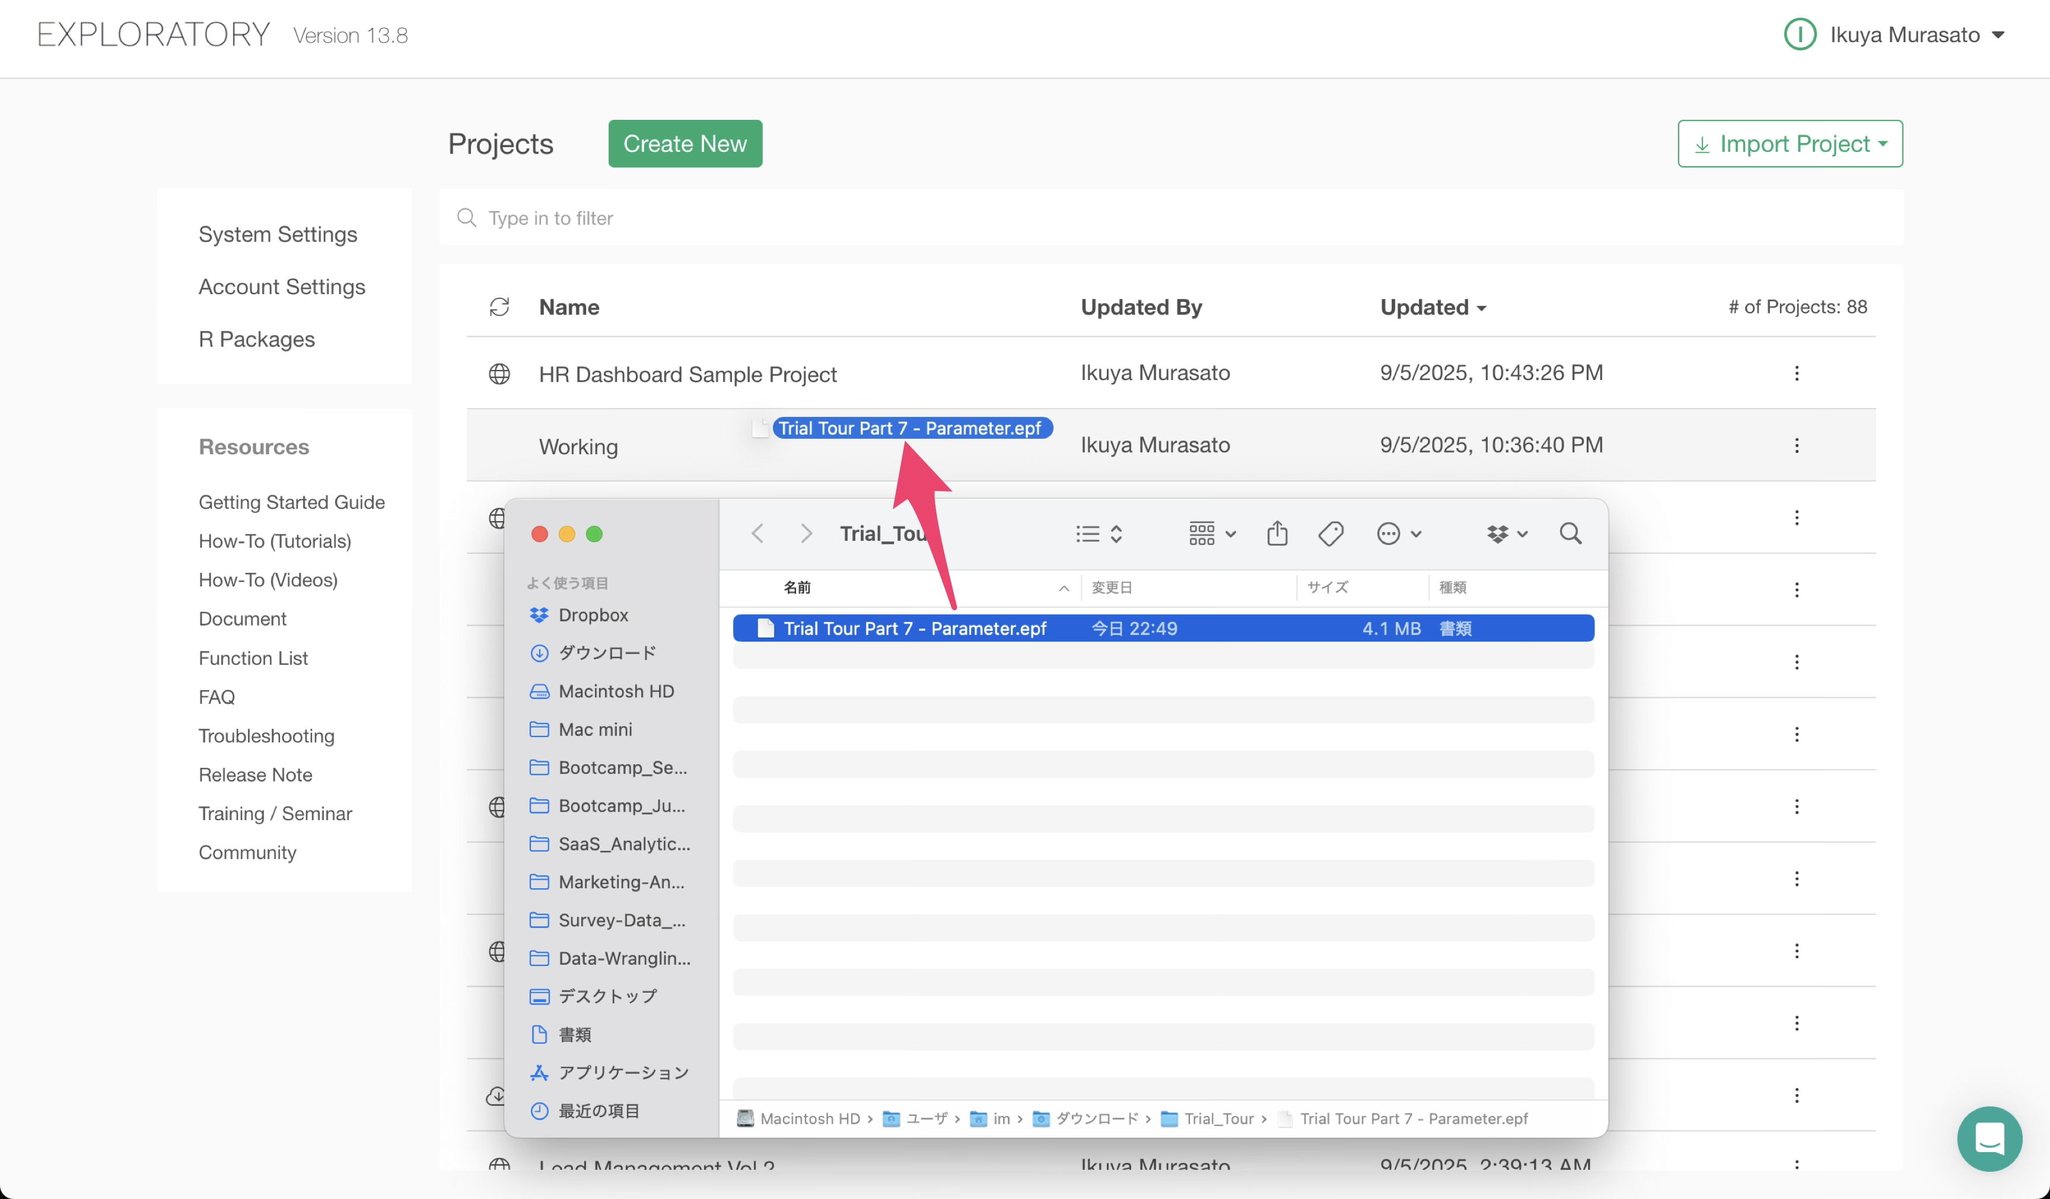The width and height of the screenshot is (2050, 1199).
Task: Click Finder search magnifier icon
Action: coord(1570,534)
